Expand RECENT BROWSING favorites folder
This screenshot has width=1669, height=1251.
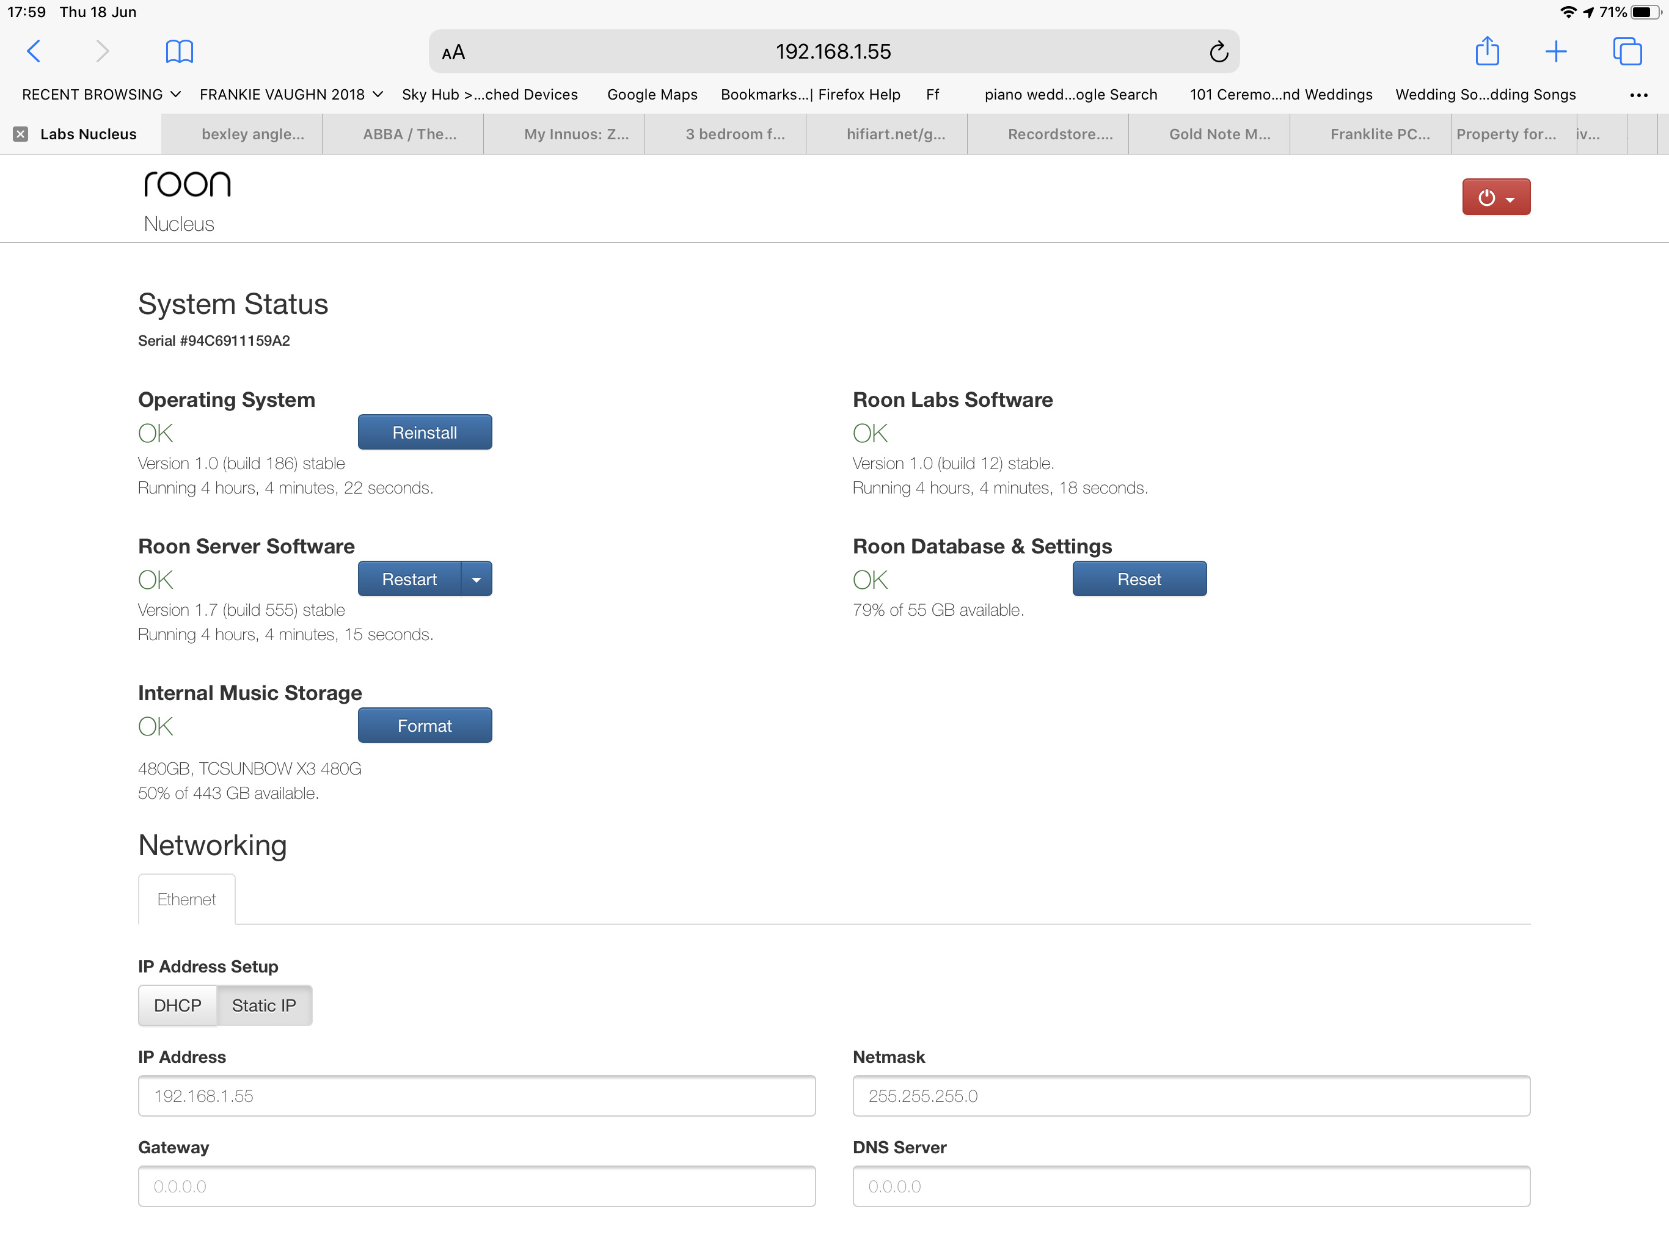(x=101, y=94)
